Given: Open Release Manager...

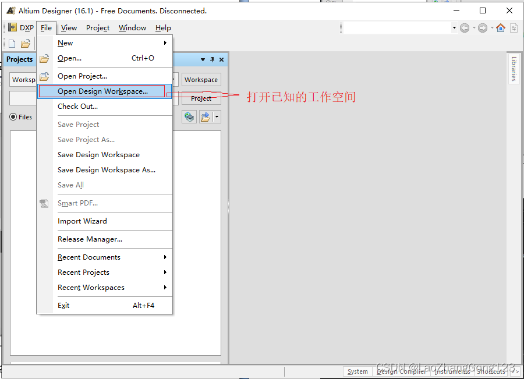Looking at the screenshot, I should (x=105, y=239).
